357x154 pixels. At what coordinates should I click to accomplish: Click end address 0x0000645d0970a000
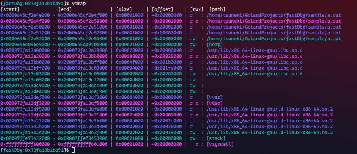click(x=83, y=45)
